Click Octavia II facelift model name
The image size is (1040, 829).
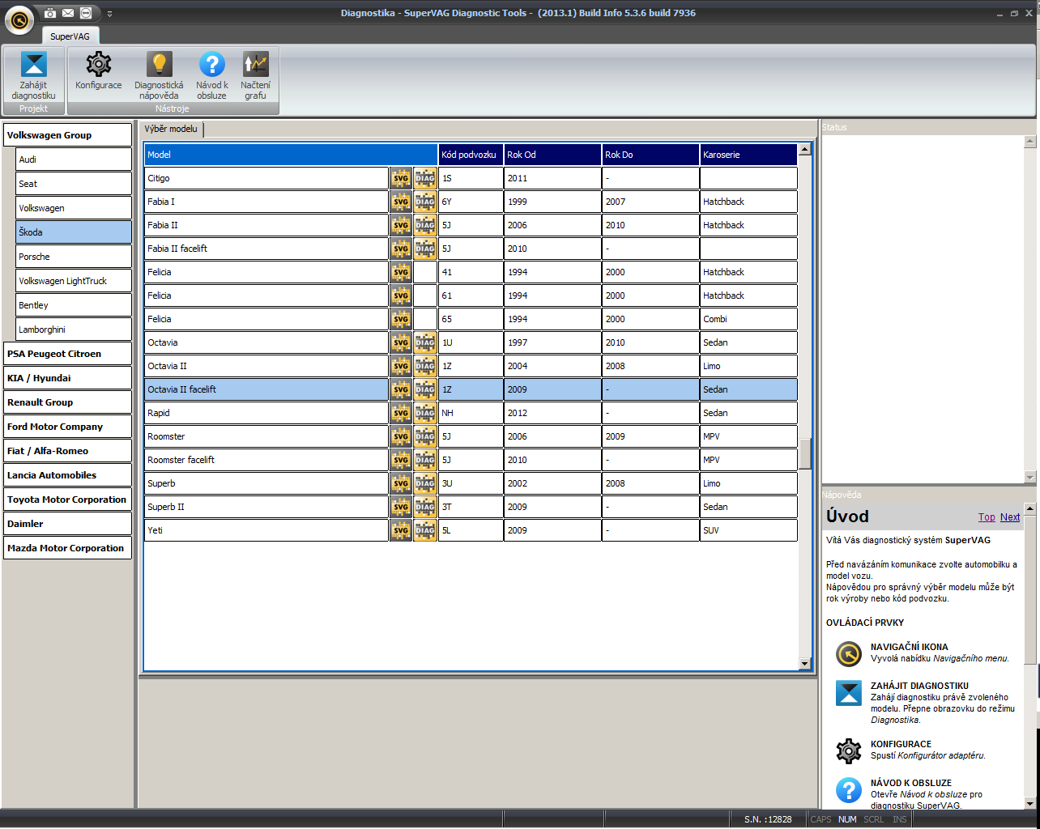pos(182,389)
